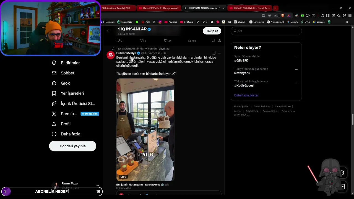The height and width of the screenshot is (199, 354).
Task: Switch to Oscar 2026'a Kimler Damga tab
Action: (159, 8)
